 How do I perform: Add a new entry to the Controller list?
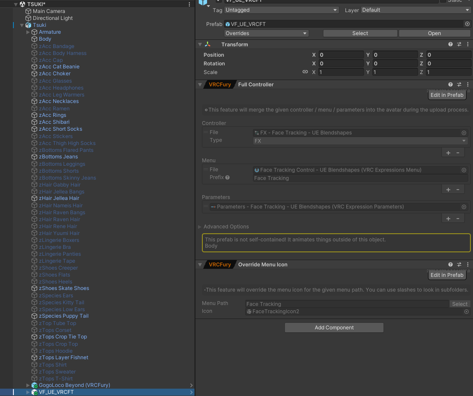pyautogui.click(x=448, y=153)
